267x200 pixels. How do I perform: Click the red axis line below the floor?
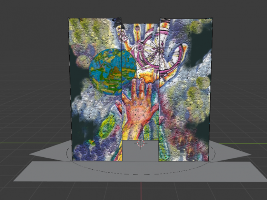tap(141, 190)
